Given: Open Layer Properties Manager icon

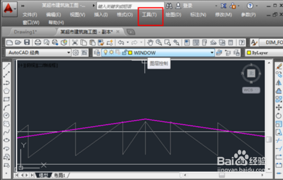Looking at the screenshot, I should 97,53.
